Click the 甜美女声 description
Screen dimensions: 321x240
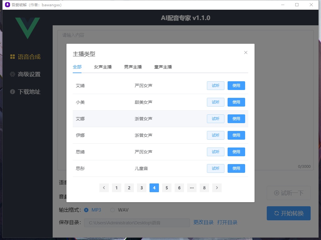tap(144, 102)
